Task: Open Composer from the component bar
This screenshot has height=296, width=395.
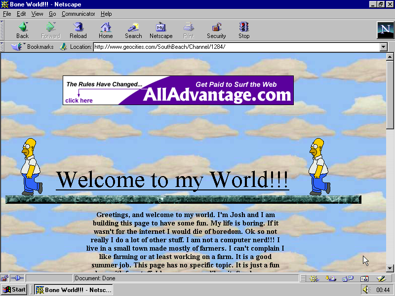Action: tap(381, 278)
